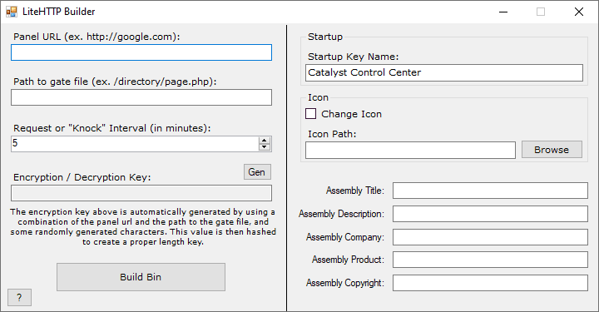Click the "Request or Knock Interval" label
The height and width of the screenshot is (312, 599).
pyautogui.click(x=112, y=128)
